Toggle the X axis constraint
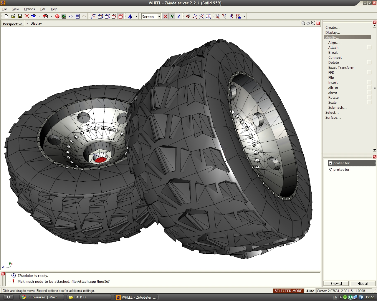Image resolution: width=377 pixels, height=301 pixels. tap(166, 16)
